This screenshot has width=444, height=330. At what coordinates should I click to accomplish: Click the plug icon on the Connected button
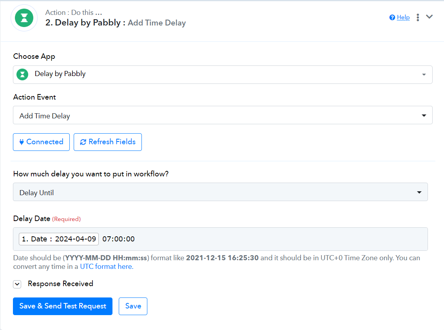point(22,142)
